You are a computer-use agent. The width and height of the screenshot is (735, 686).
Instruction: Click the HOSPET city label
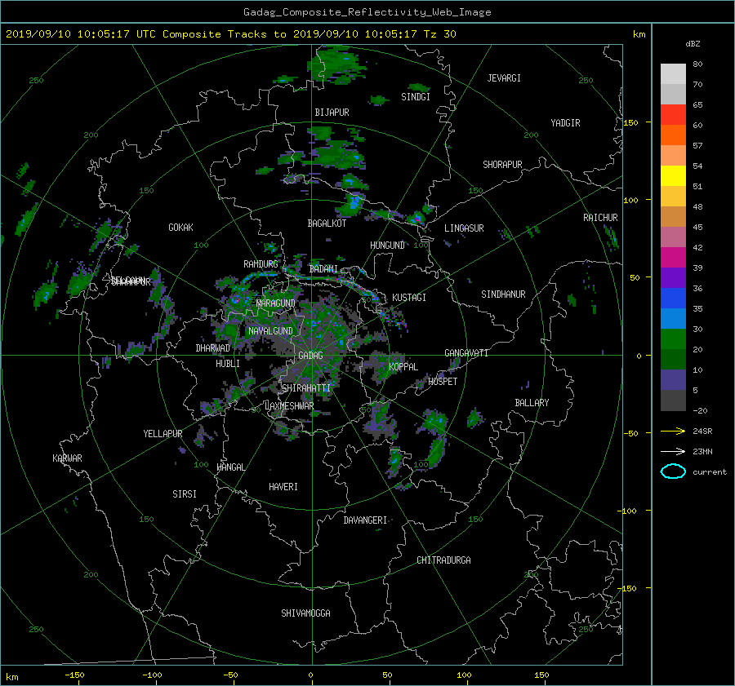click(443, 382)
